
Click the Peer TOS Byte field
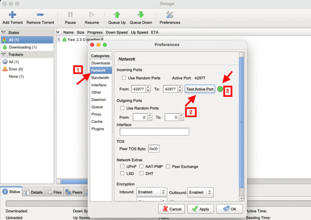pyautogui.click(x=154, y=149)
